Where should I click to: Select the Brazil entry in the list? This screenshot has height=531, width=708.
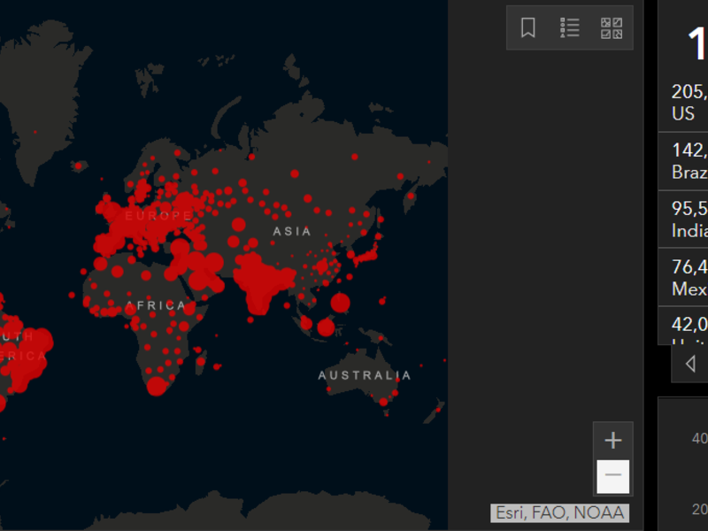[689, 161]
